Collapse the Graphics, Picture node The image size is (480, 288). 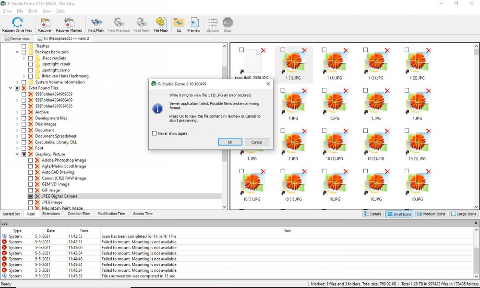point(17,154)
